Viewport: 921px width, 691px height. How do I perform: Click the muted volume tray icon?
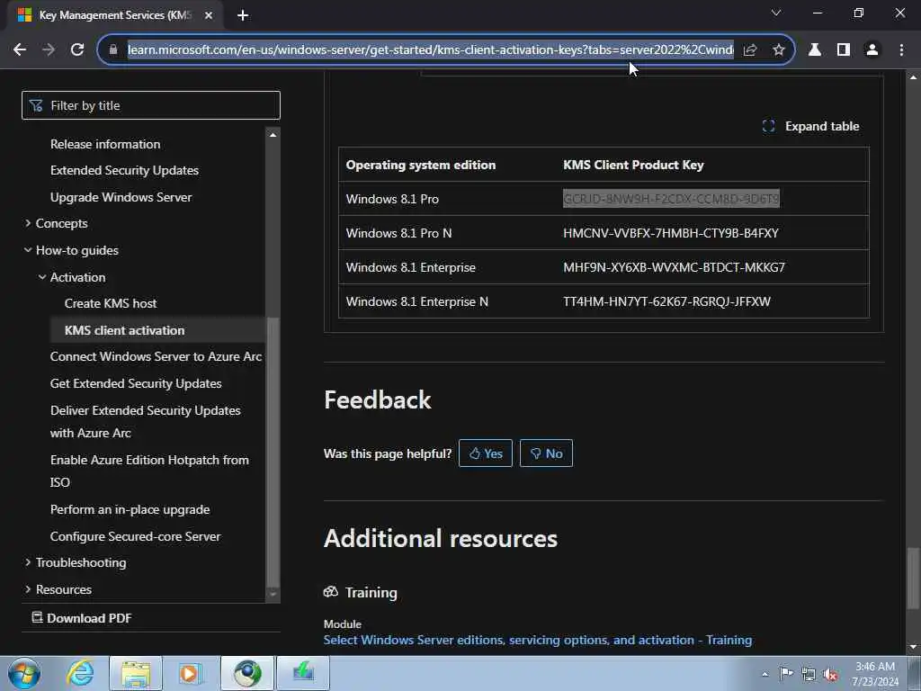coord(830,675)
